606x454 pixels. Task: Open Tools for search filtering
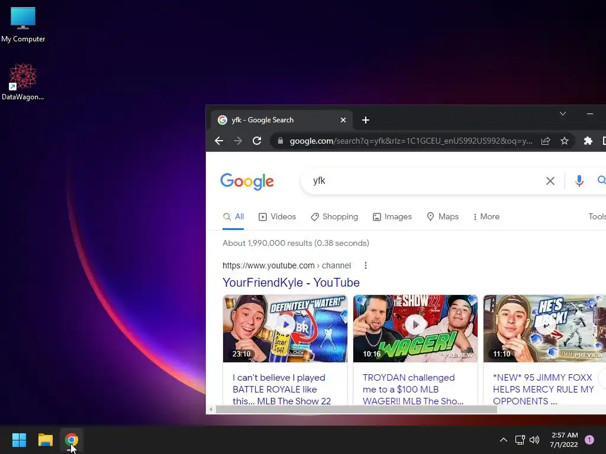597,216
